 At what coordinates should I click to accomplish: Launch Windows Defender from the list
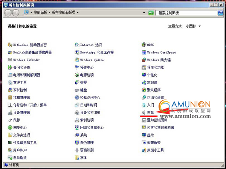26,60
